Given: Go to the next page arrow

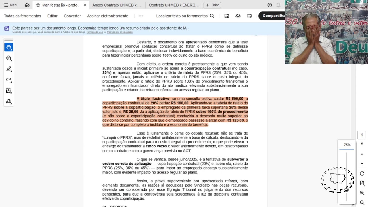Looking at the screenshot, I should pos(362,163).
